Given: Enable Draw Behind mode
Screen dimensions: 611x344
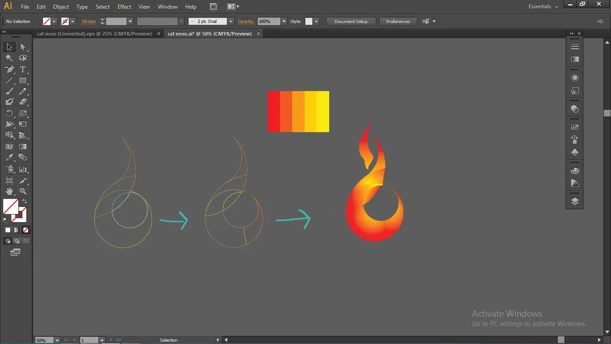Looking at the screenshot, I should coord(17,241).
